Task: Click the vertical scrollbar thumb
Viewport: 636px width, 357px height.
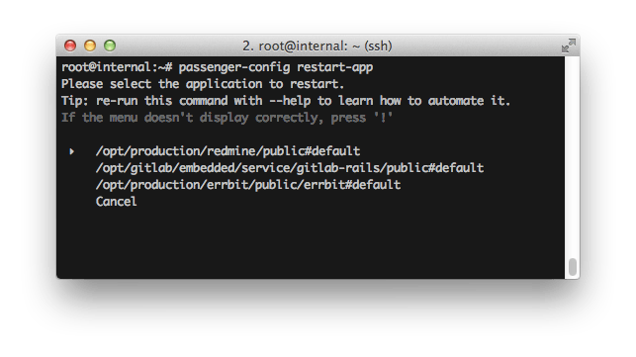Action: tap(573, 267)
